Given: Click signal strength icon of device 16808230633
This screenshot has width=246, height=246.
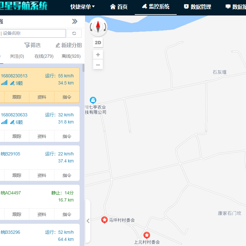Looking at the screenshot, I should tap(4, 122).
